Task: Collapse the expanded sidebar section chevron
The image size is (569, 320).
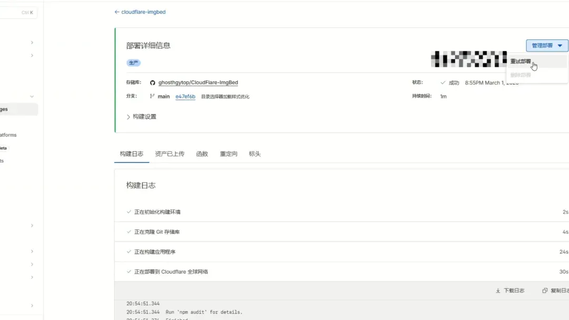Action: (x=31, y=97)
